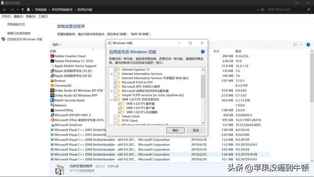Open the view options dropdown arrow

(301, 45)
